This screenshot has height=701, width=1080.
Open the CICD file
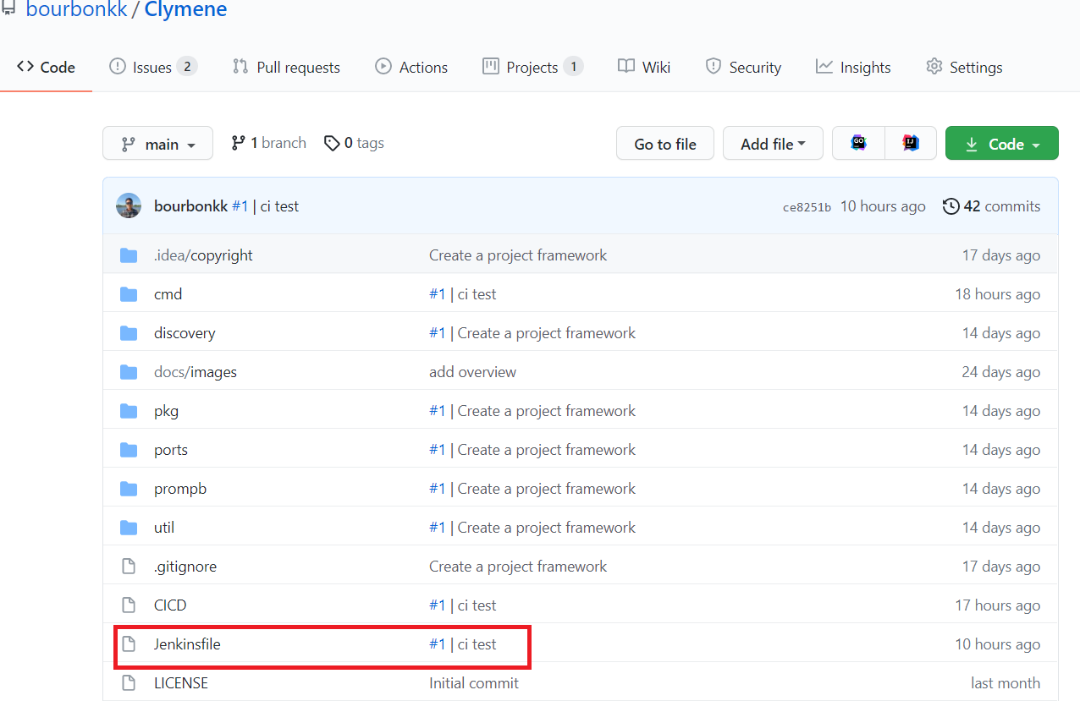pyautogui.click(x=170, y=605)
